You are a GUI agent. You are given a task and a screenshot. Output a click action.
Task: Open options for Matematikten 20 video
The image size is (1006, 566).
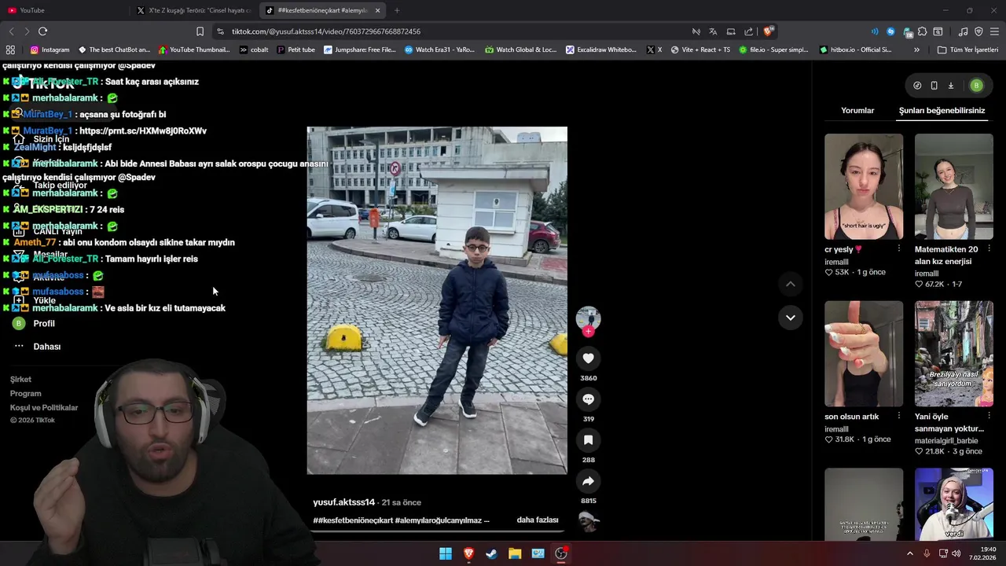coord(989,249)
